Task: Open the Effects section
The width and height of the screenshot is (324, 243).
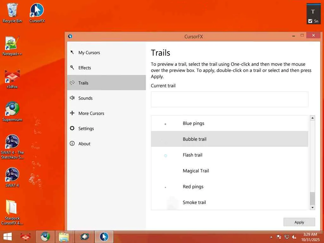Action: (x=106, y=68)
